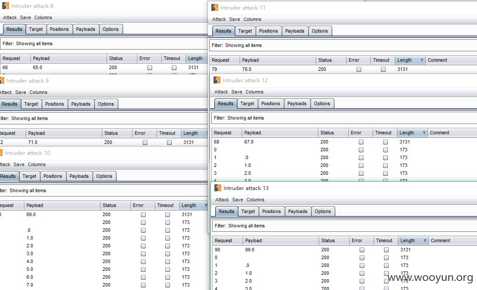Sort by Length arrow in Intruder attack 13
The height and width of the screenshot is (290, 477).
click(x=425, y=241)
